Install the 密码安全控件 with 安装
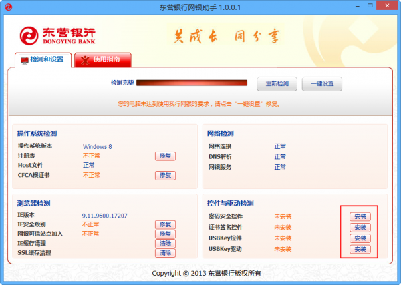The width and height of the screenshot is (401, 285). [360, 216]
